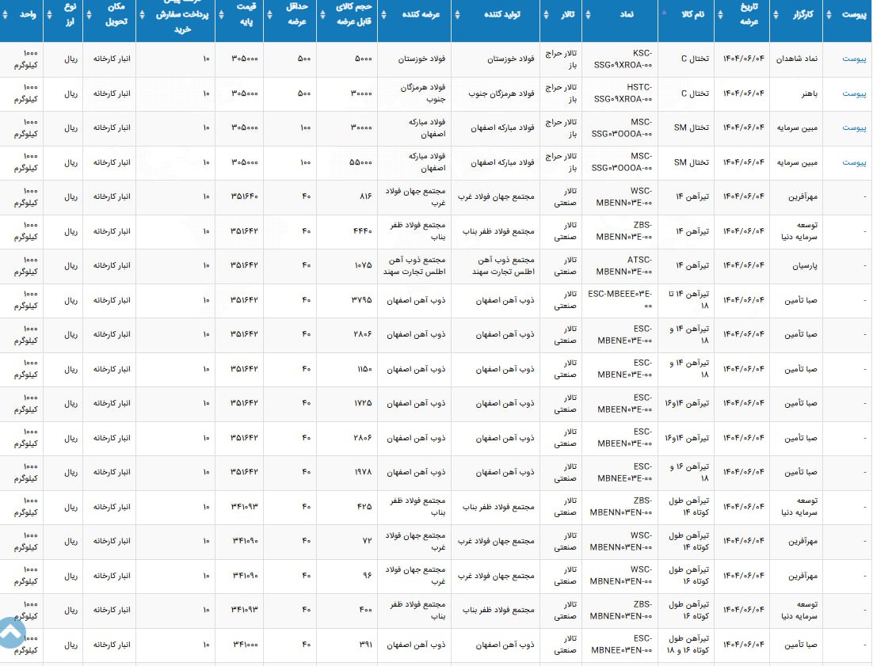The width and height of the screenshot is (873, 666).
Task: Click the volume cell ۸۱۶
Action: pyautogui.click(x=365, y=196)
